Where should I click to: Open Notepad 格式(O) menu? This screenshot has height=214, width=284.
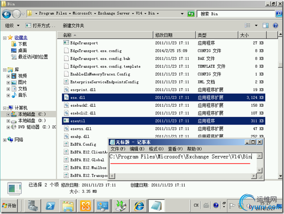pyautogui.click(x=156, y=149)
